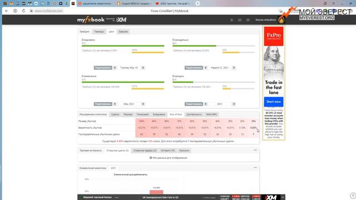Click Редактировать button for daily goal

click(x=103, y=68)
